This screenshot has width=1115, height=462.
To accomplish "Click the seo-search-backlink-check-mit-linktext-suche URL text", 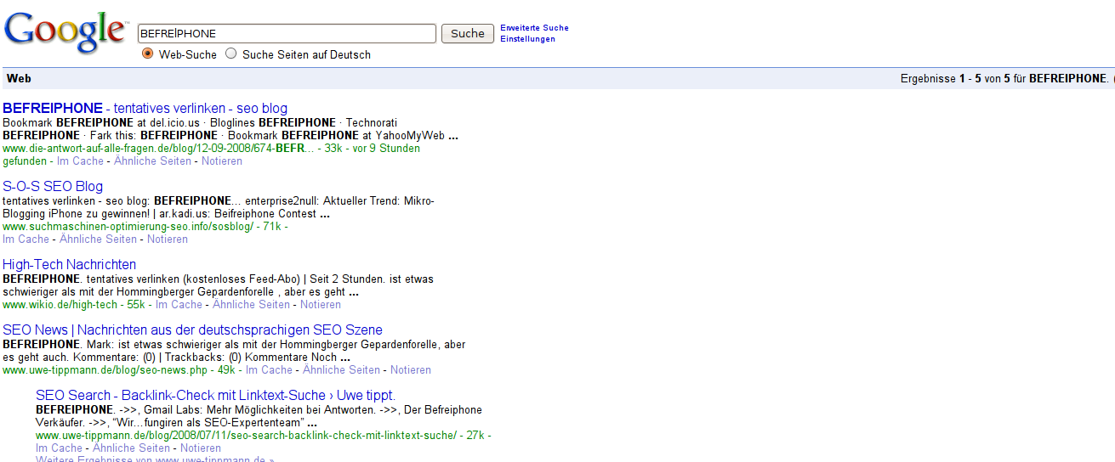I will 246,436.
